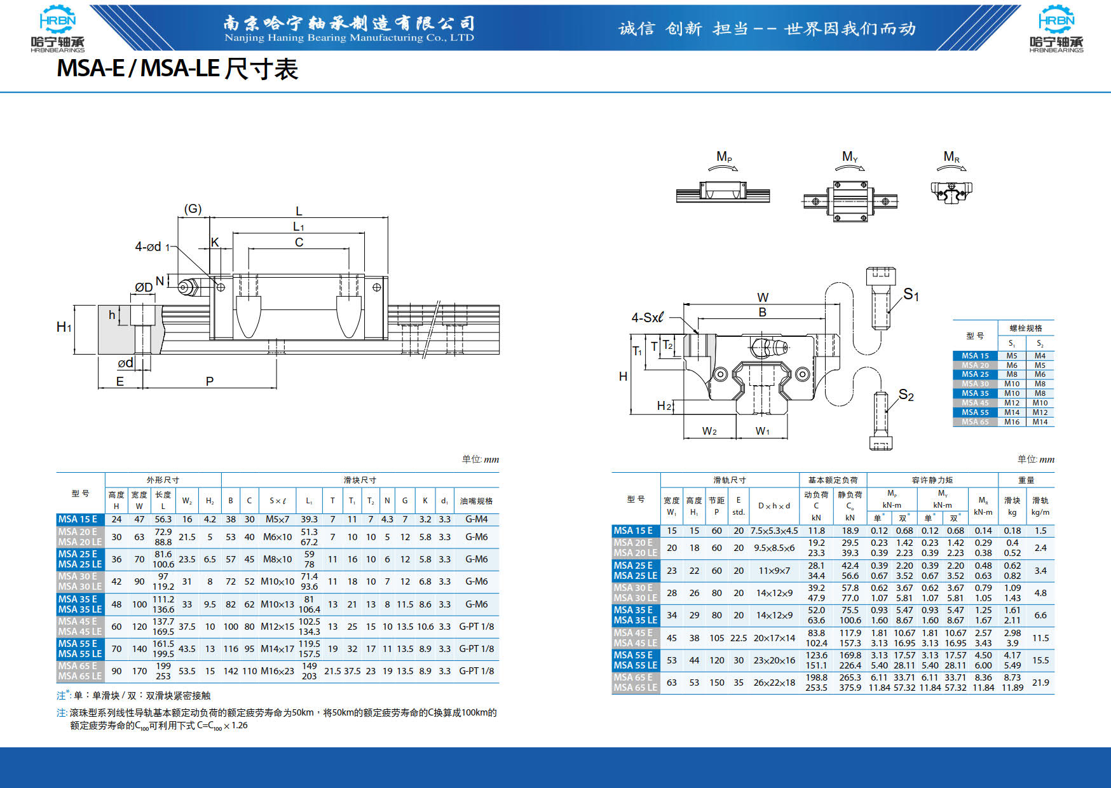Click MSA 30 row in bolt spec table

(x=1004, y=384)
